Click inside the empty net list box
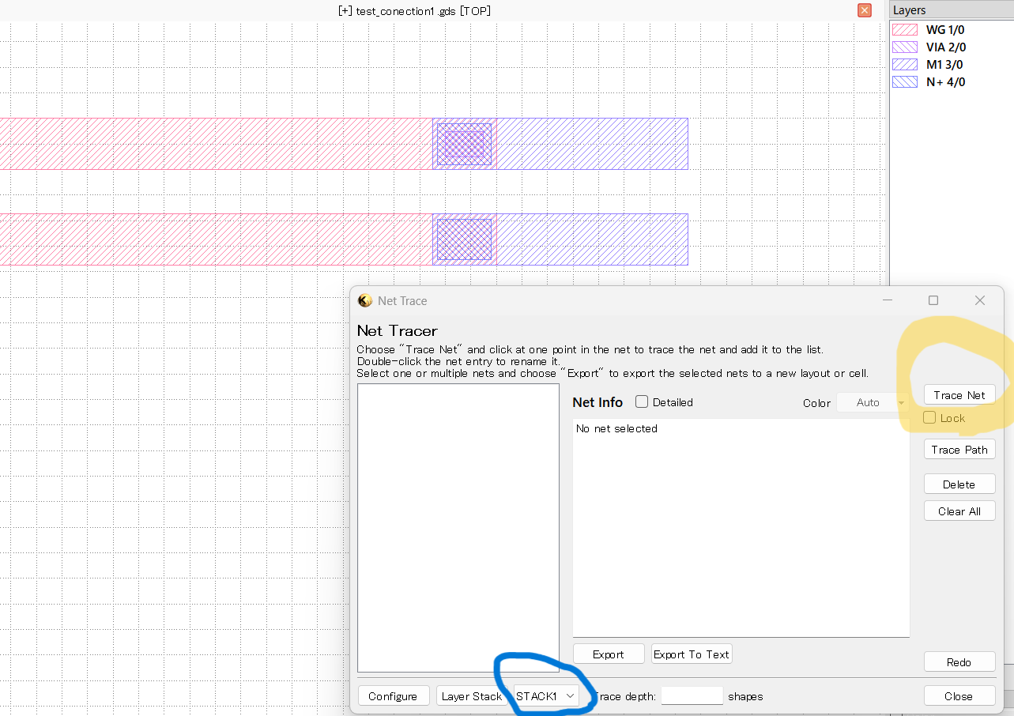 458,528
